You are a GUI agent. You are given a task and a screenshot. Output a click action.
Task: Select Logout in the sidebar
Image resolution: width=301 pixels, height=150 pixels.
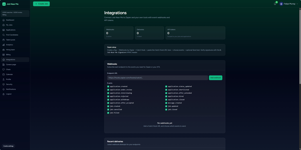15,94
